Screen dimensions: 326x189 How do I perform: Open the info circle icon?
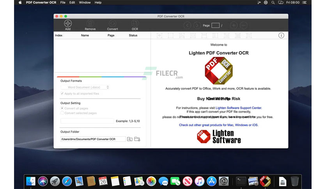click(x=281, y=36)
